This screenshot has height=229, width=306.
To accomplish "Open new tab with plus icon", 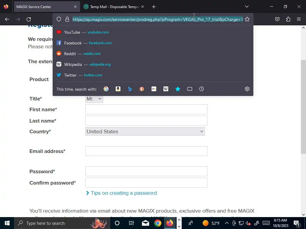I will click(154, 7).
